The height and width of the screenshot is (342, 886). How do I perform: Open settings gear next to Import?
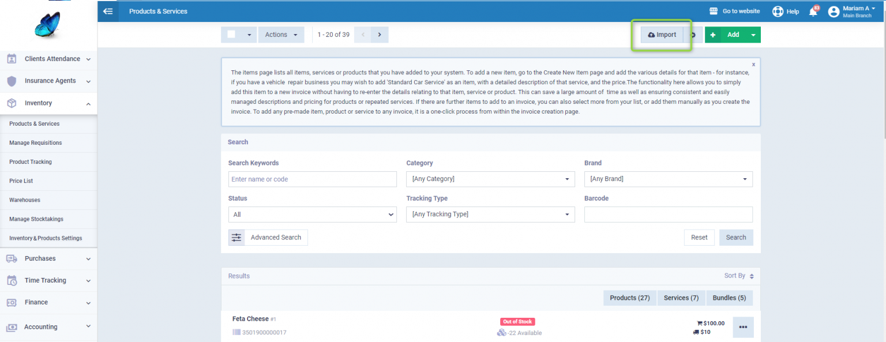tap(693, 35)
